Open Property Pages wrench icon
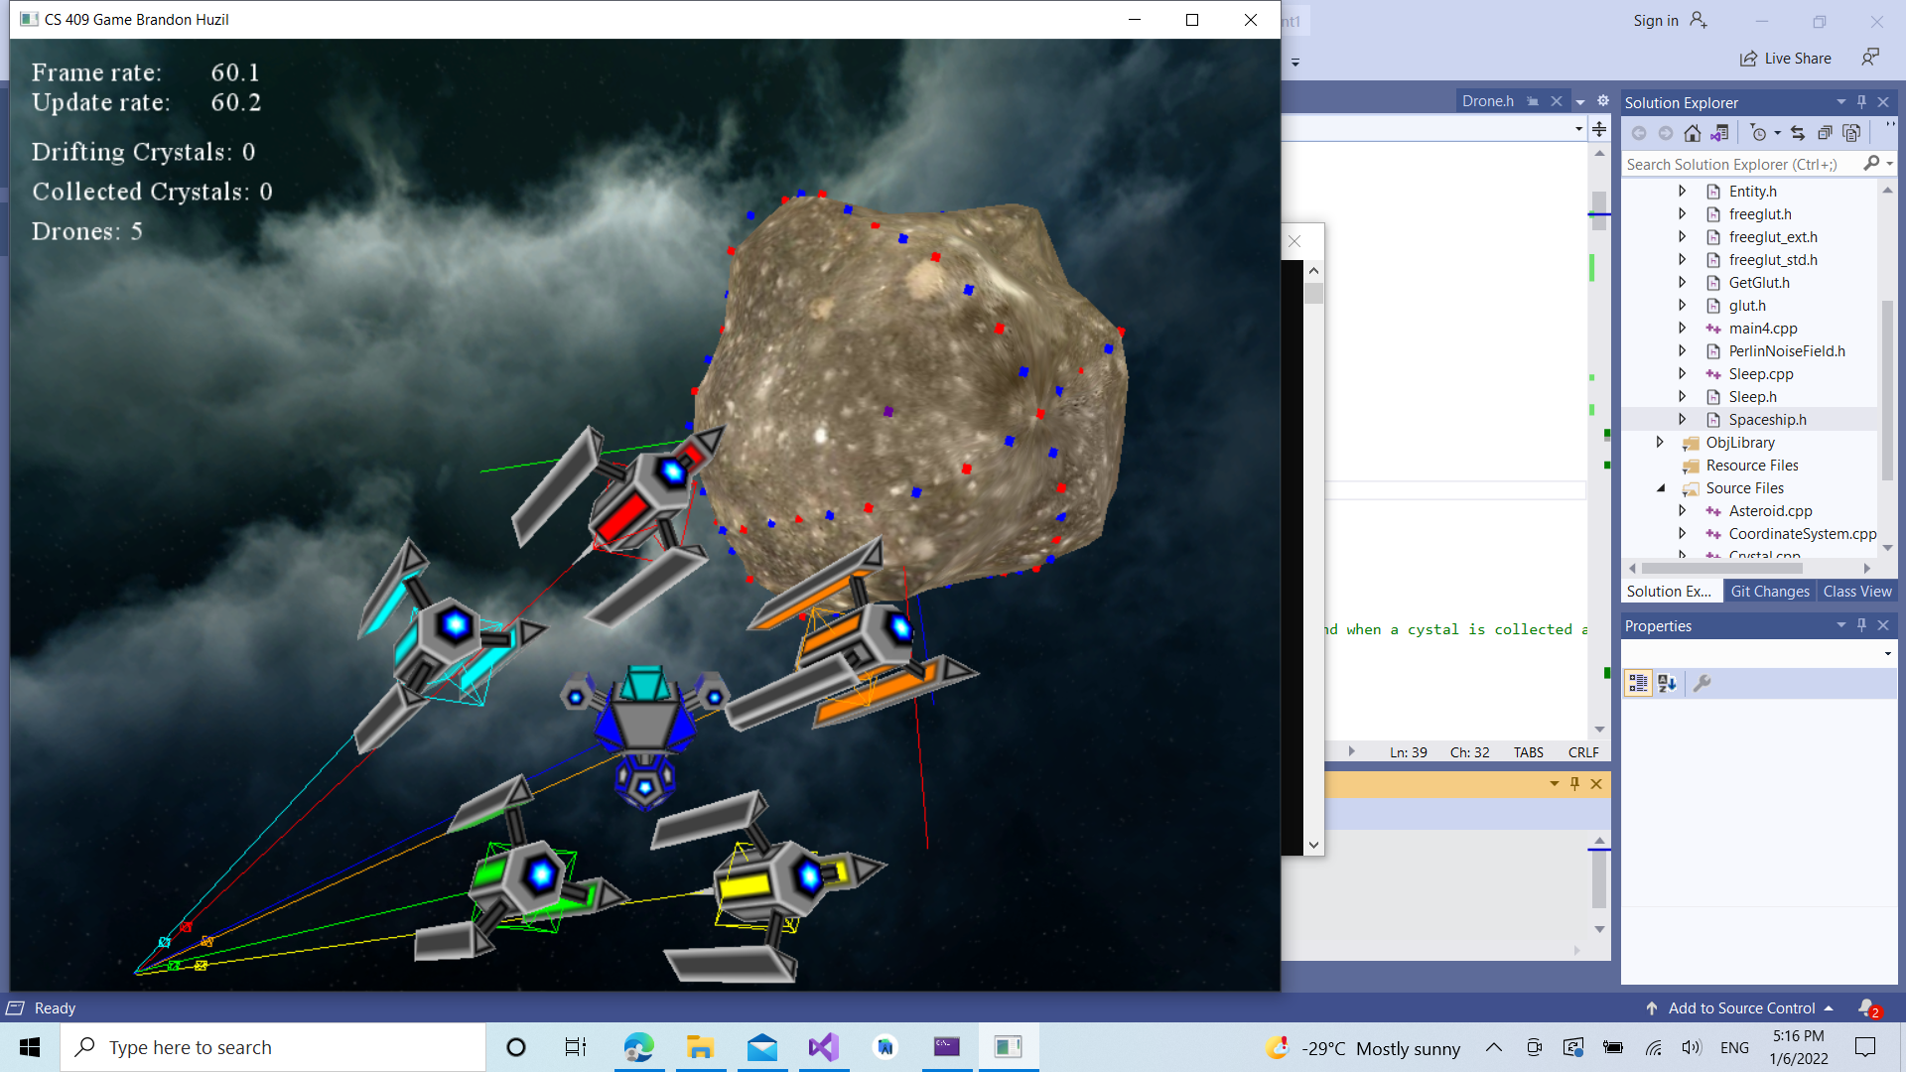 click(x=1702, y=683)
